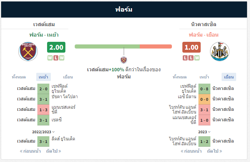Open the 0-8 Sheffield United match score
The height and width of the screenshot is (162, 250).
pyautogui.click(x=204, y=89)
